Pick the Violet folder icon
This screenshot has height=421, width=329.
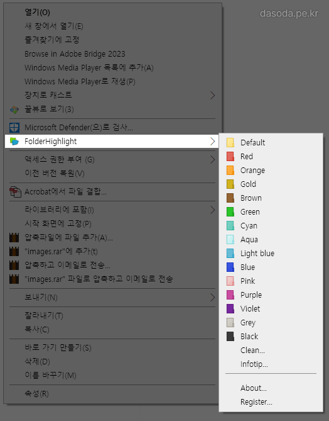click(230, 309)
